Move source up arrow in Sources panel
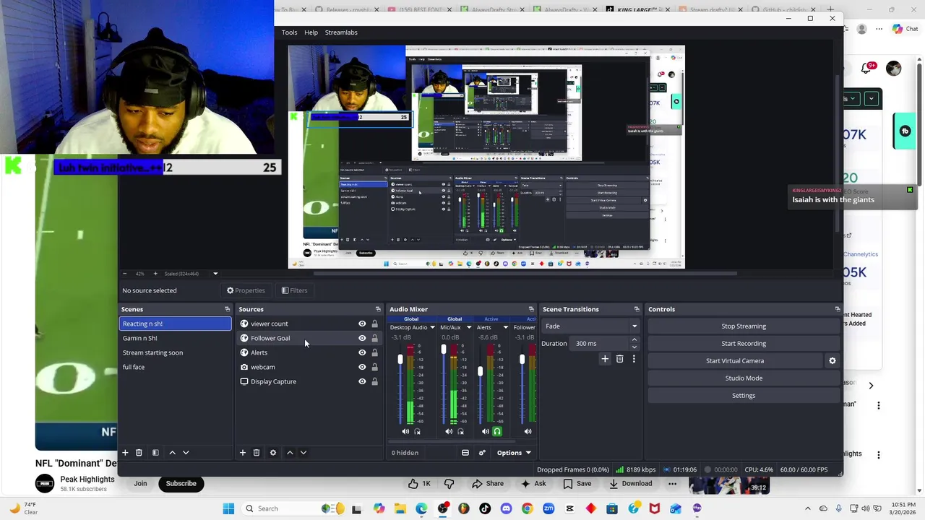This screenshot has height=520, width=925. [x=290, y=453]
